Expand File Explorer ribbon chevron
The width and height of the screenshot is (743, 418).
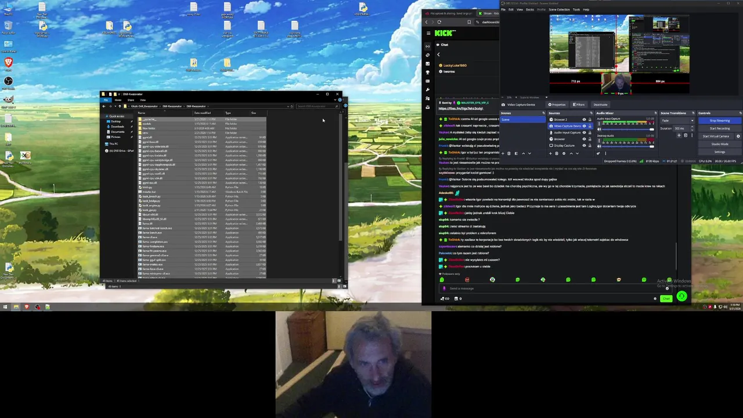coord(335,100)
